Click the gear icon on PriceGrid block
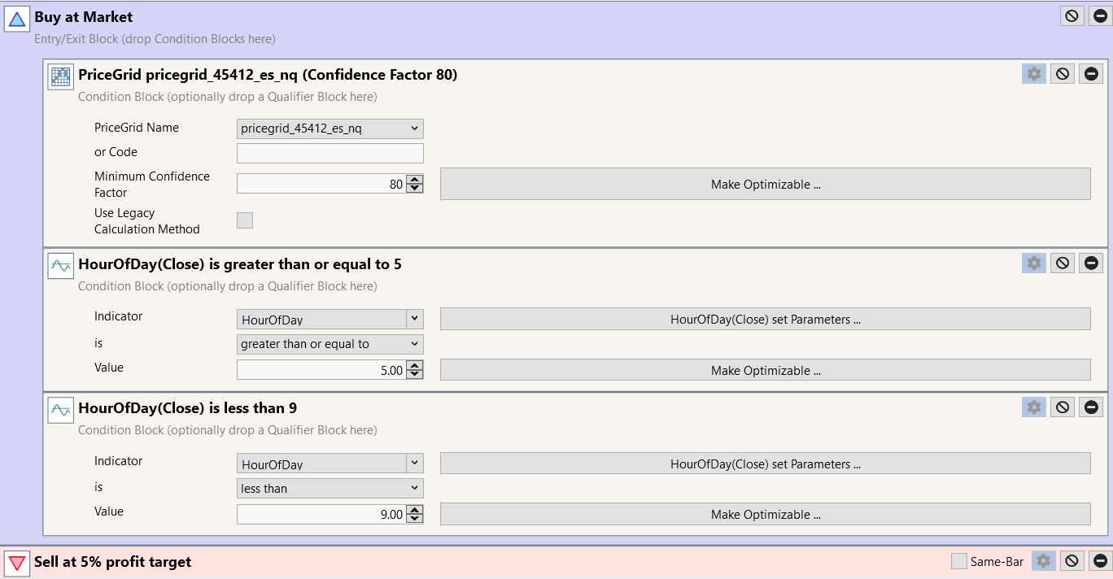This screenshot has height=579, width=1113. click(x=1033, y=74)
